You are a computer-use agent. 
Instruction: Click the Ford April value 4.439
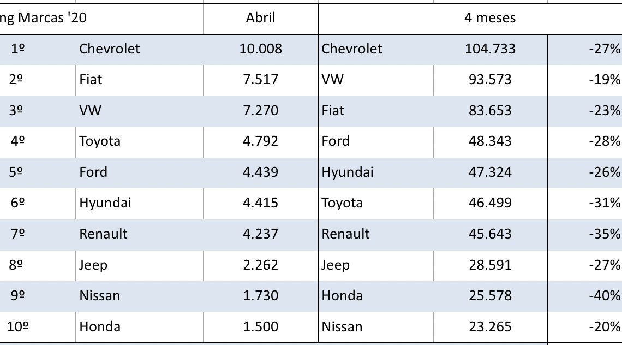[260, 172]
